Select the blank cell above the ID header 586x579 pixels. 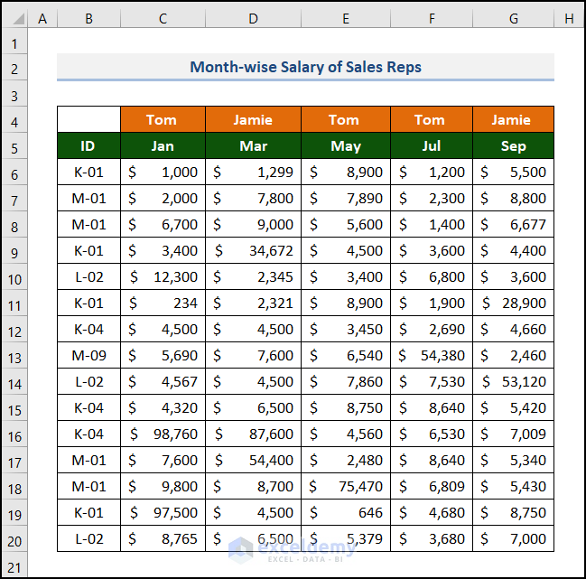click(x=89, y=119)
